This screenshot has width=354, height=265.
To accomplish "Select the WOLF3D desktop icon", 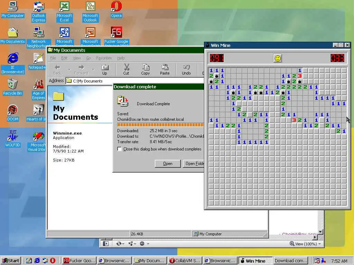I will (13, 139).
